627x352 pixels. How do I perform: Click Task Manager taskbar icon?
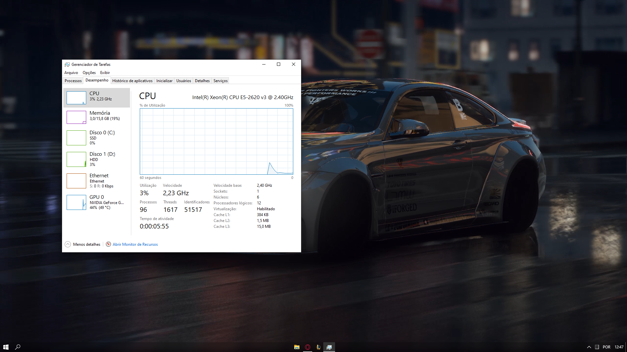[329, 347]
